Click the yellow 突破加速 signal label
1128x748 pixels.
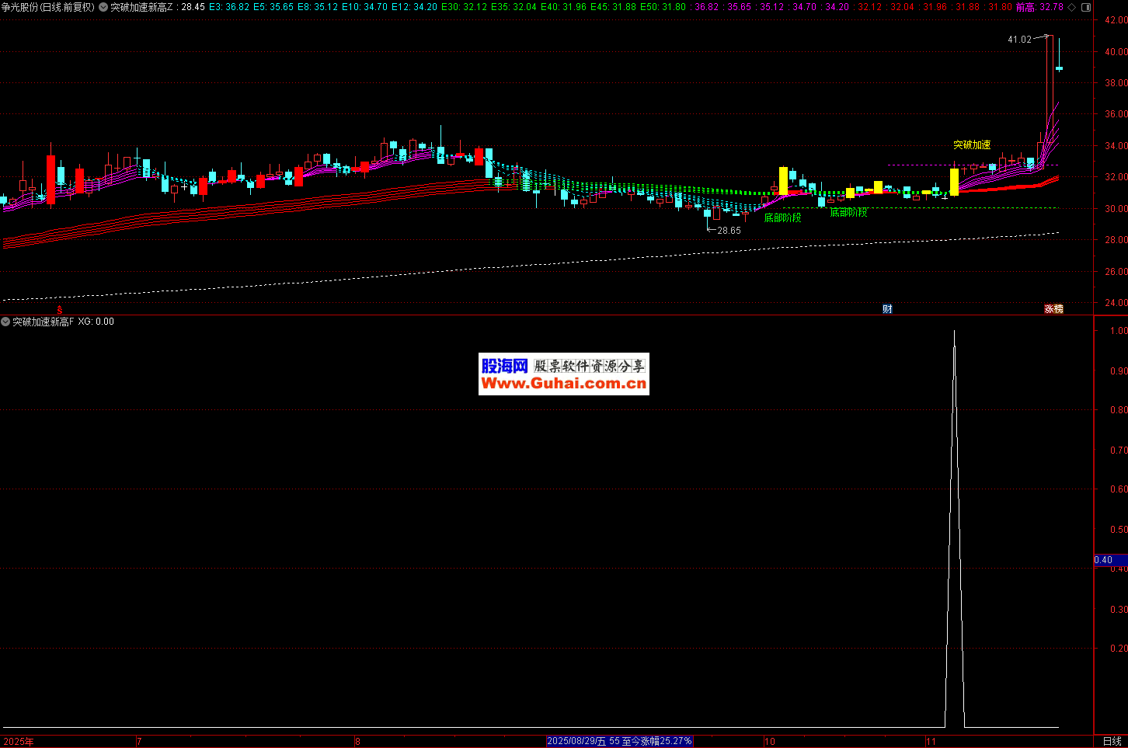pos(972,145)
